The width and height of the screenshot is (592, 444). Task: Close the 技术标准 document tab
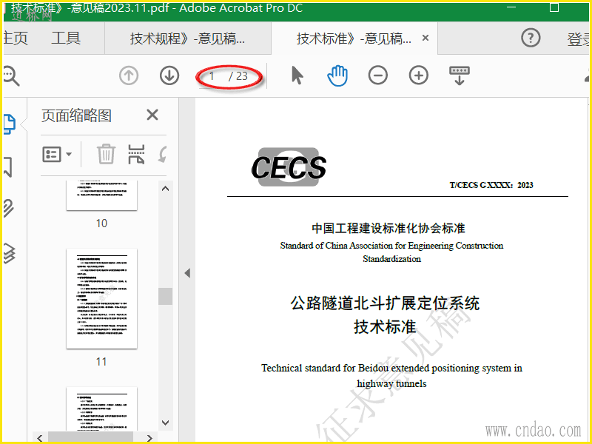[425, 38]
